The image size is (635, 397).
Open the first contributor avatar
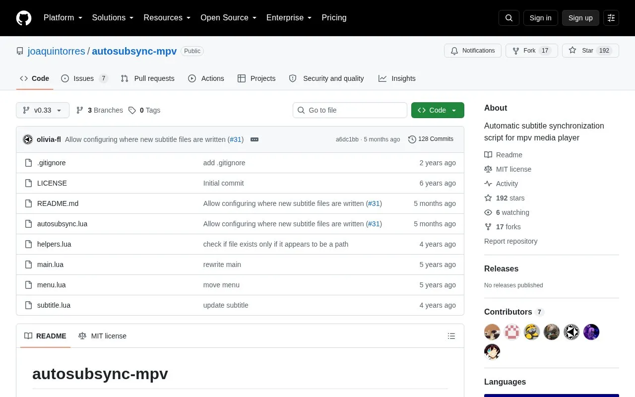pyautogui.click(x=492, y=332)
